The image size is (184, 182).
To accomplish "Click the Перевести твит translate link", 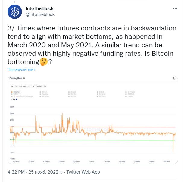I will point(21,70).
